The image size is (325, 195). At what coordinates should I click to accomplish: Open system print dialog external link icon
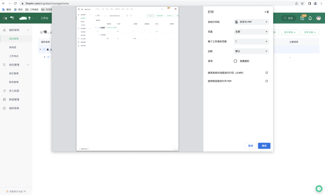coord(267,73)
